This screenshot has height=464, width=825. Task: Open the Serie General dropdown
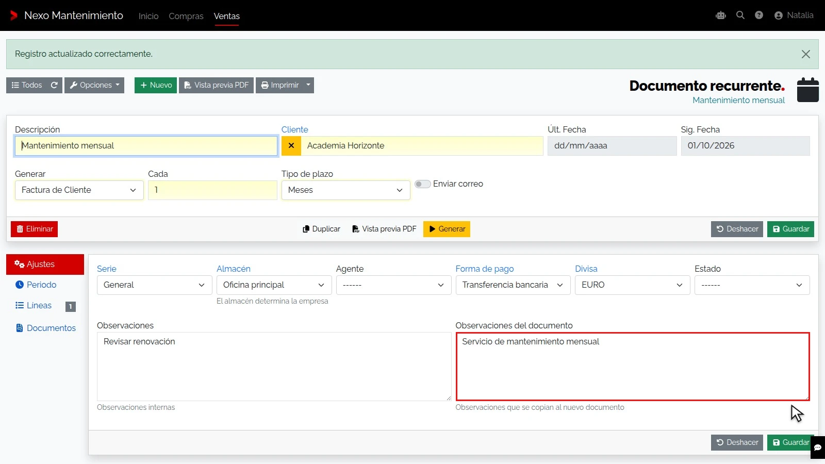(155, 285)
